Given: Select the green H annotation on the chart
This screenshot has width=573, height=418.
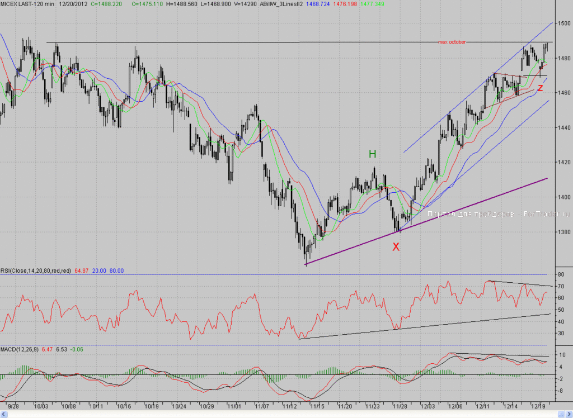Looking at the screenshot, I should (372, 154).
